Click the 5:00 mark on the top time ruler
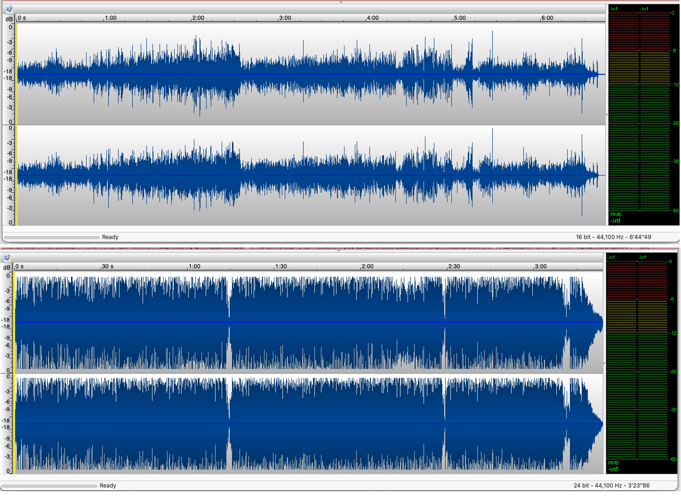The image size is (681, 496). click(460, 18)
